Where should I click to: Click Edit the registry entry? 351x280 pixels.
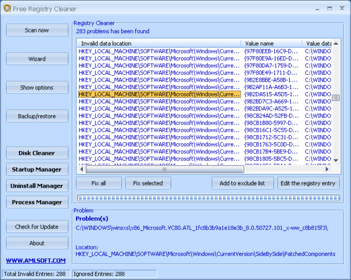(x=308, y=183)
